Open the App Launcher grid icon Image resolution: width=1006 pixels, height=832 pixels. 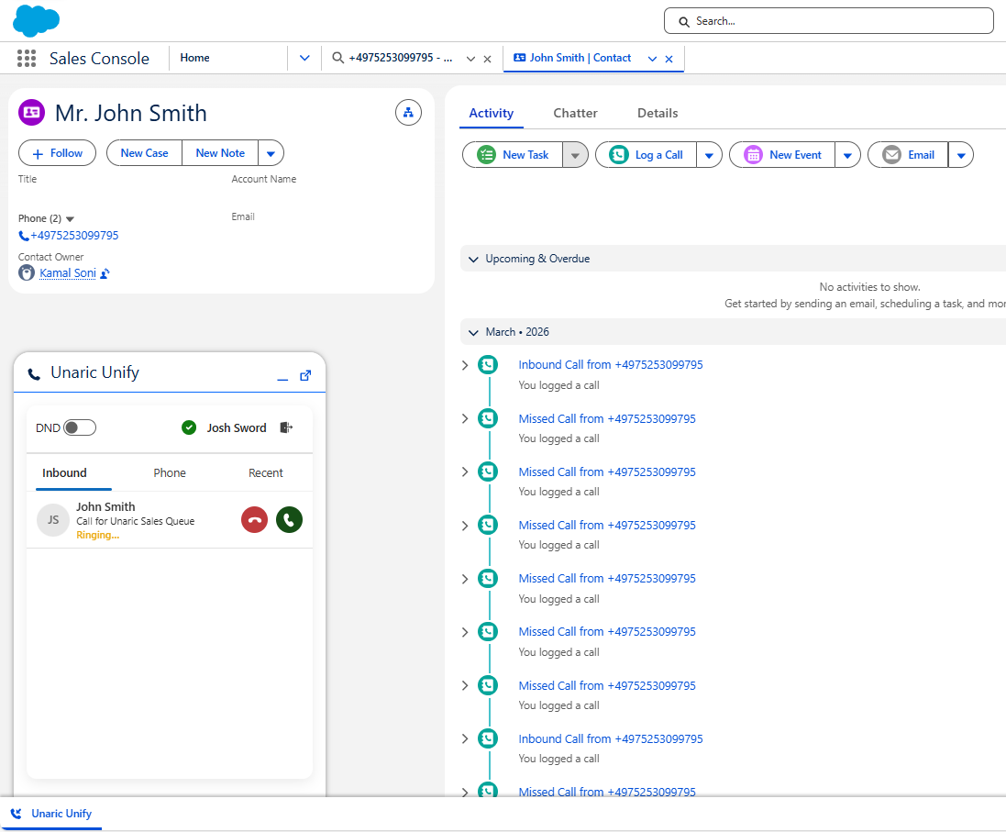coord(27,59)
